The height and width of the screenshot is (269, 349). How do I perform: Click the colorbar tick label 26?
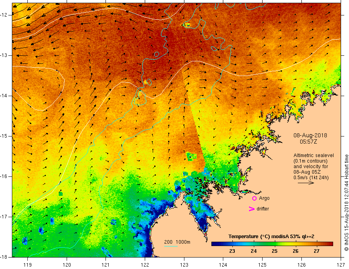295,251
